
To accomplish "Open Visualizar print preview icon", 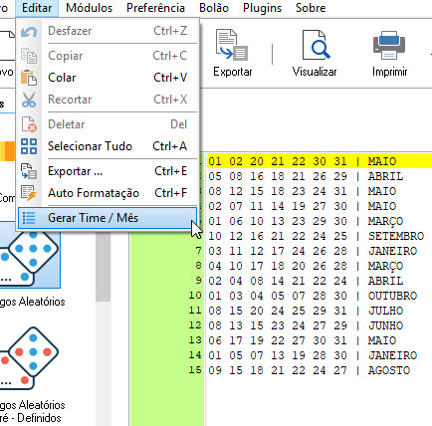I will 316,45.
